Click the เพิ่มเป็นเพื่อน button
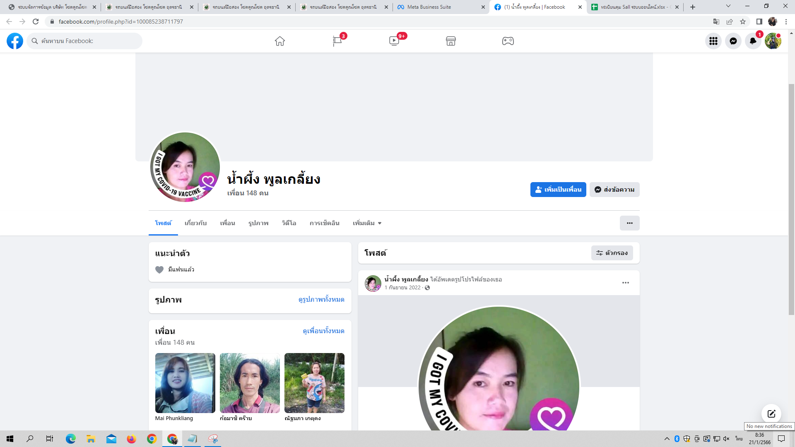Viewport: 795px width, 447px height. tap(558, 190)
